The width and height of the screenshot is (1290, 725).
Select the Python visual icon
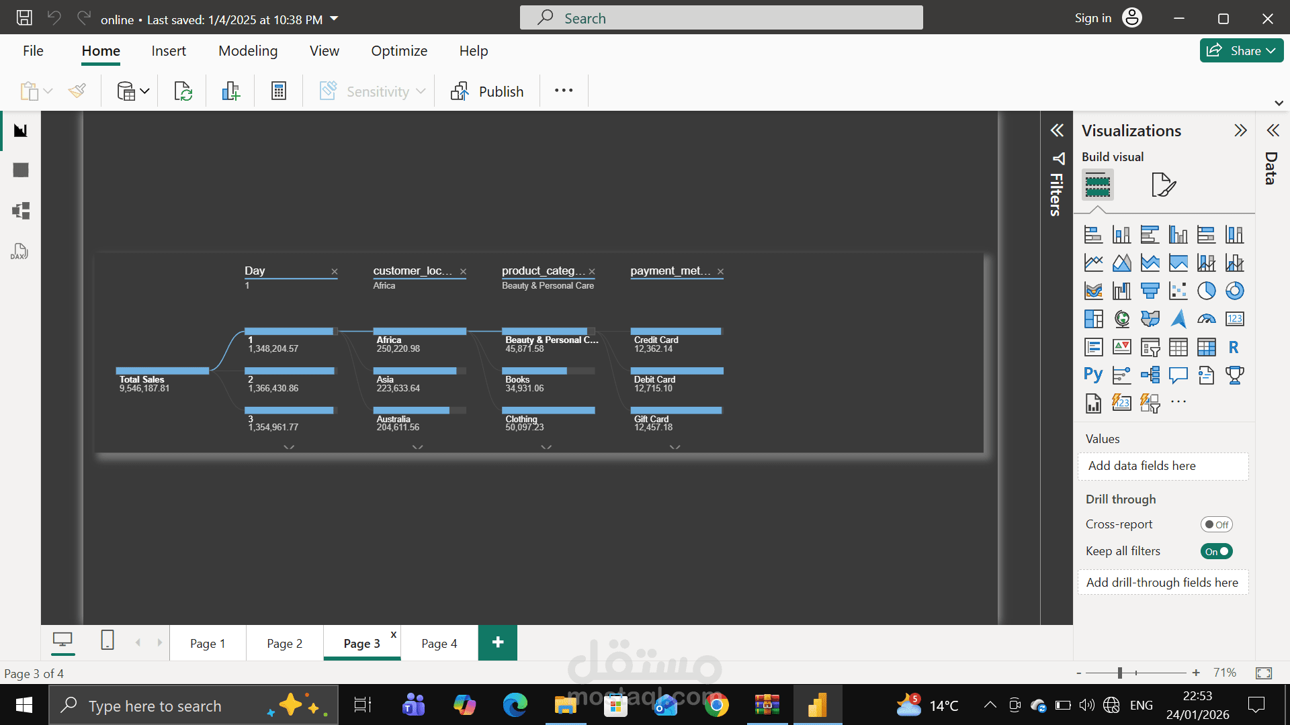click(1093, 375)
